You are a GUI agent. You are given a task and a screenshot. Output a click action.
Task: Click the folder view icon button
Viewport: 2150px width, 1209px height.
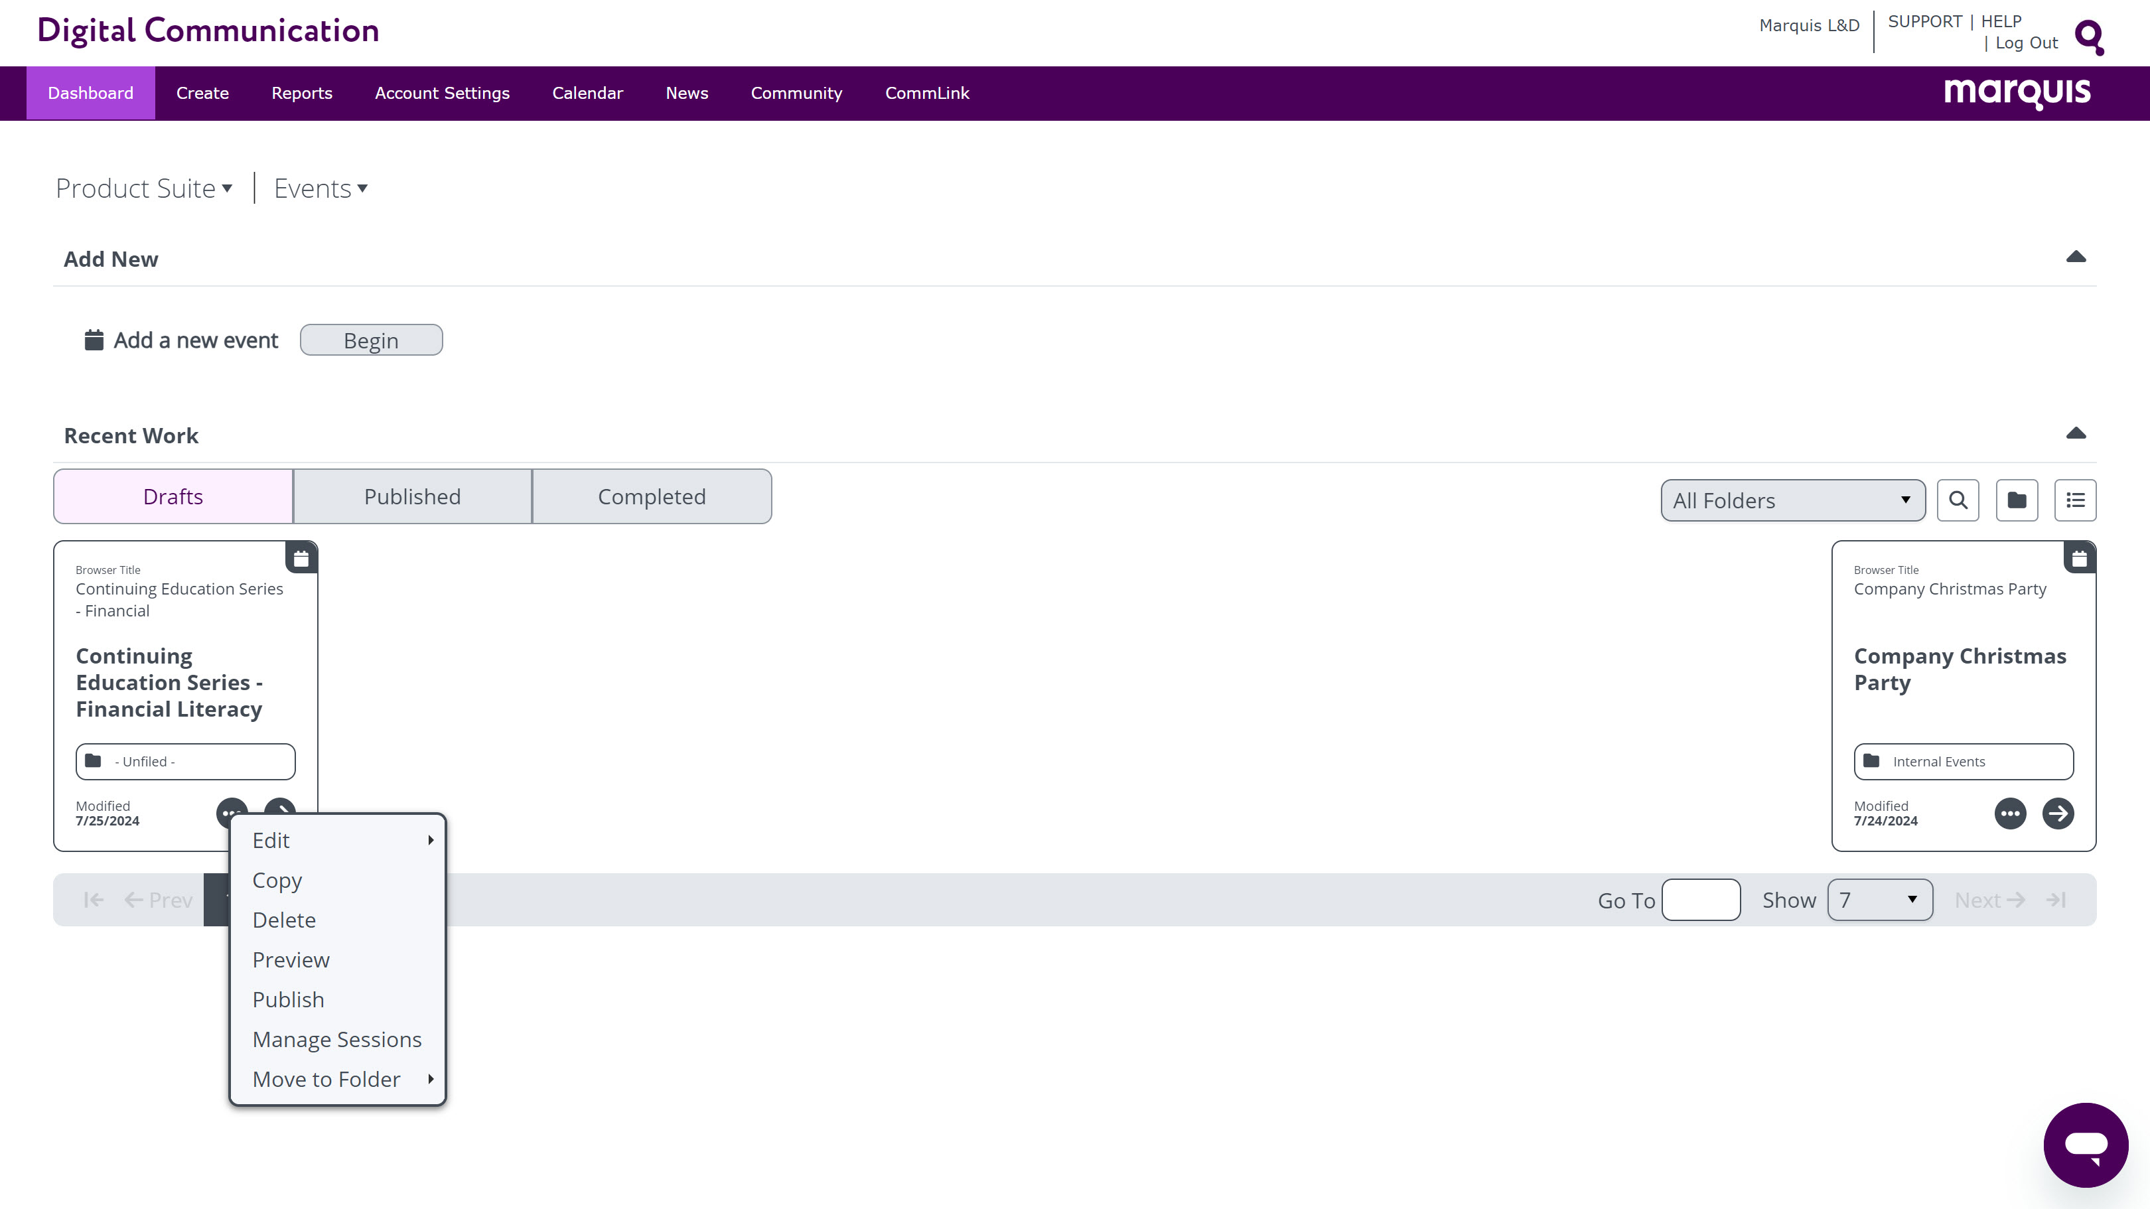[2017, 500]
